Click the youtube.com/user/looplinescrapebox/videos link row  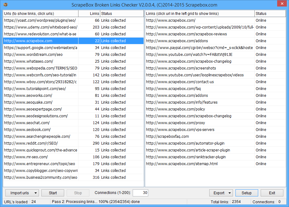215,75
